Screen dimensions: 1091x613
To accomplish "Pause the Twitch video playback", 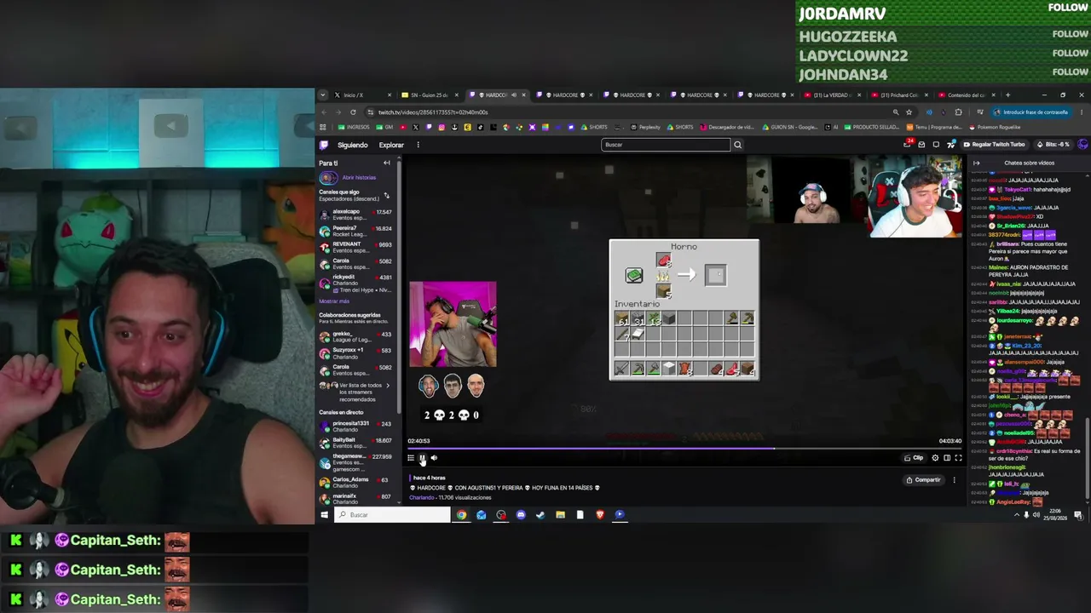I will 422,458.
